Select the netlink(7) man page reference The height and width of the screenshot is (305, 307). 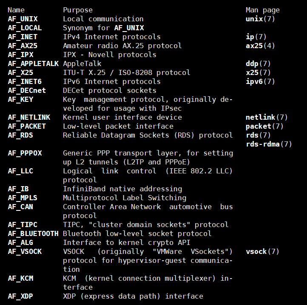(267, 117)
